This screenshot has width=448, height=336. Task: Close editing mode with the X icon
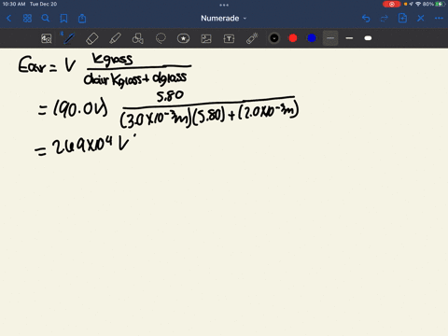(x=421, y=19)
